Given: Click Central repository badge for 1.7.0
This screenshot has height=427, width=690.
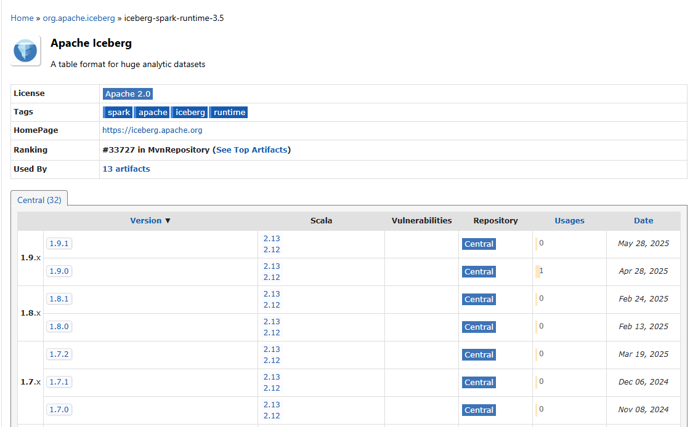Looking at the screenshot, I should tap(479, 410).
